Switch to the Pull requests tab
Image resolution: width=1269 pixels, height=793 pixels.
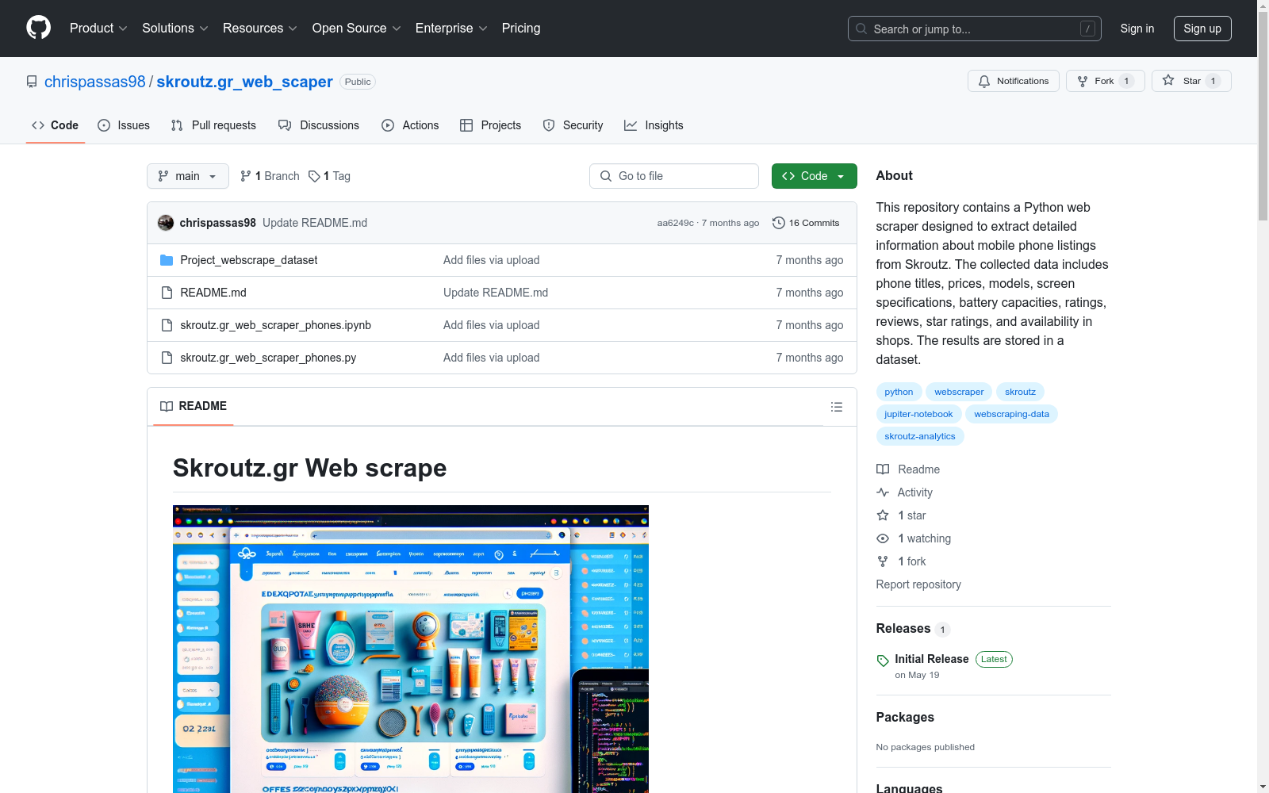pyautogui.click(x=213, y=125)
